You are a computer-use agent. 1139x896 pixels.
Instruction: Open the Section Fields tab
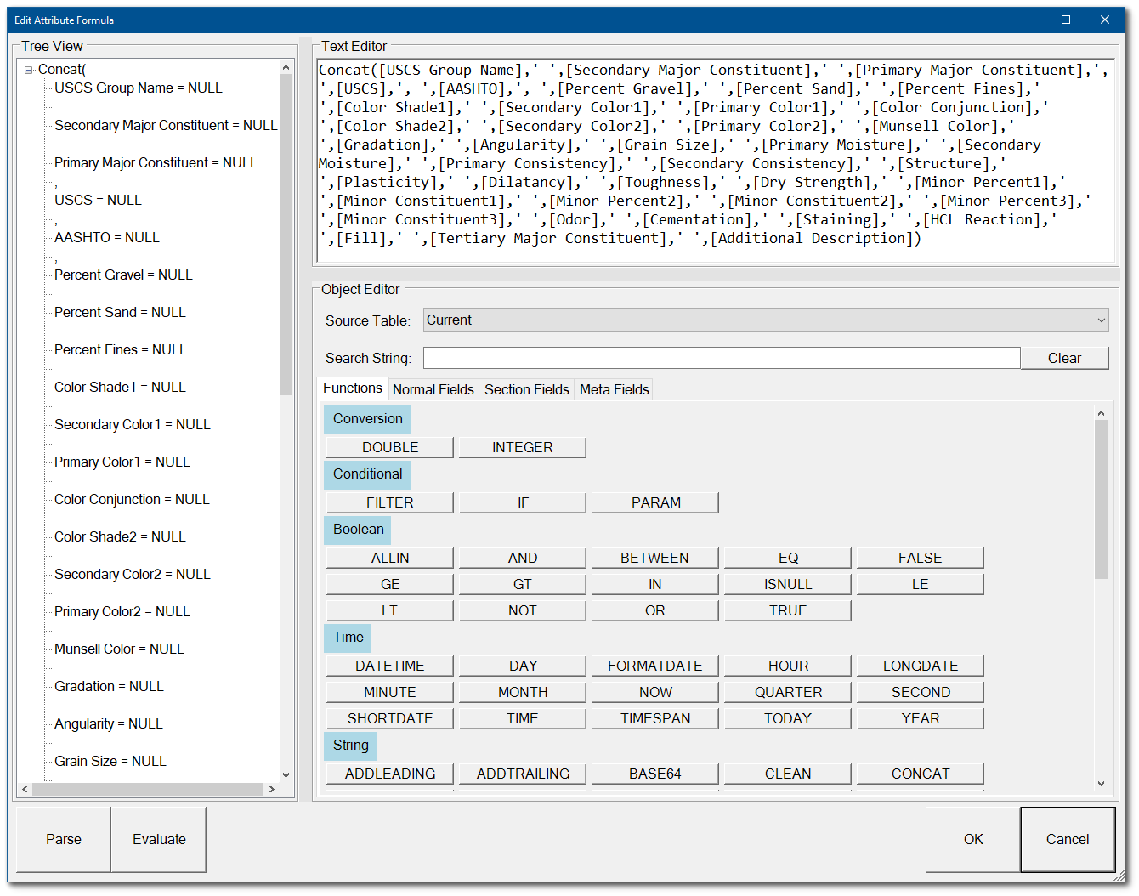[527, 389]
